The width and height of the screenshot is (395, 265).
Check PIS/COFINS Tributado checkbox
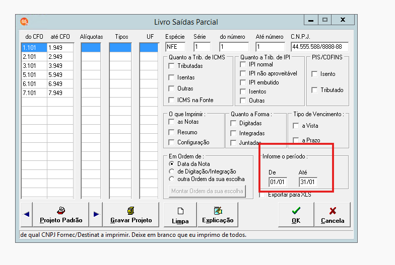coord(314,90)
